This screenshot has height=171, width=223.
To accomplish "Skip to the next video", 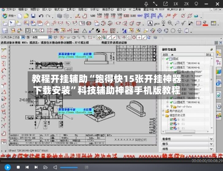I will pyautogui.click(x=36, y=167).
